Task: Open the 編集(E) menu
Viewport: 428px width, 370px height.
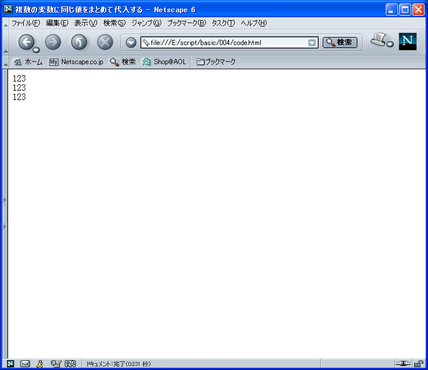Action: [57, 23]
